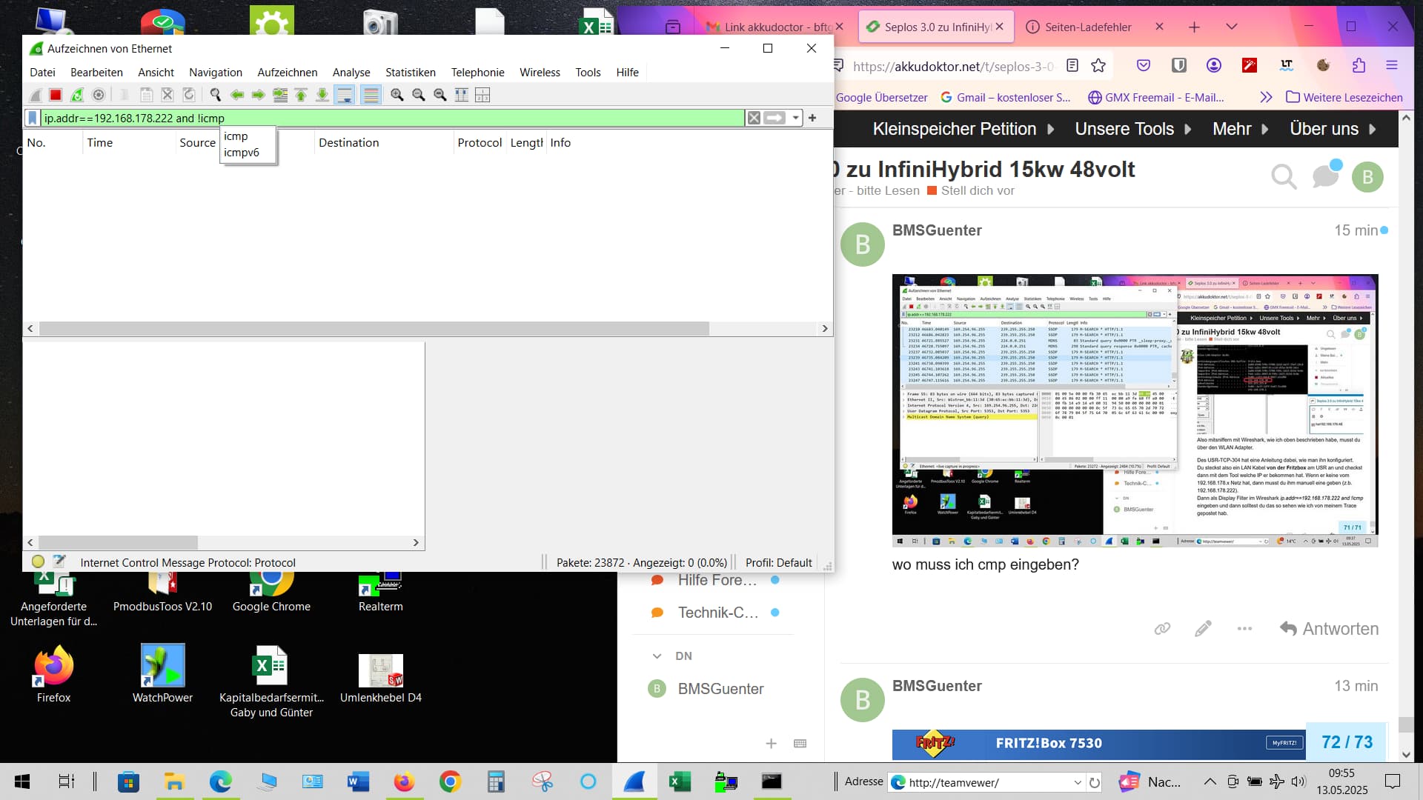Click the column-fit toolbar icon

point(461,95)
